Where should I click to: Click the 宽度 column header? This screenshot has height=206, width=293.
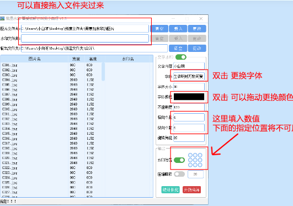coord(76,59)
